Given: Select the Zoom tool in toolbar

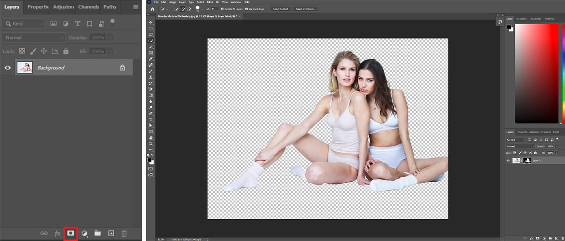Looking at the screenshot, I should (x=151, y=143).
